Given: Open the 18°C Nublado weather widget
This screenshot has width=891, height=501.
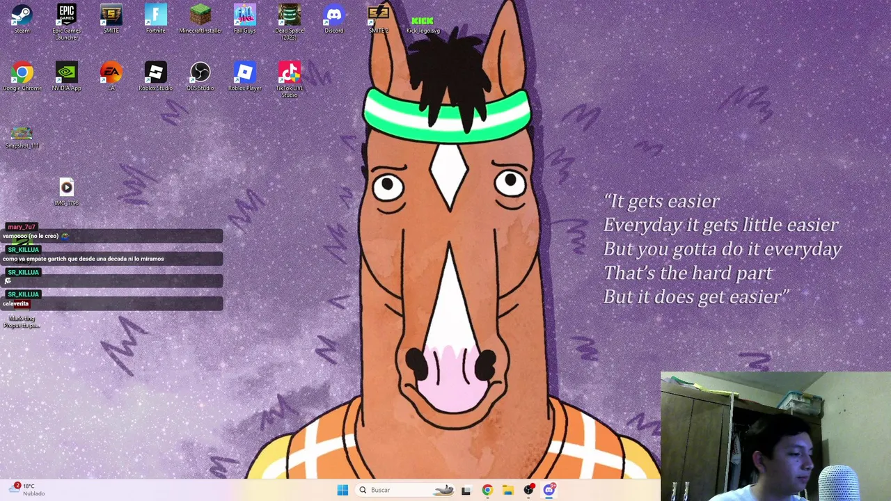Looking at the screenshot, I should (x=28, y=489).
